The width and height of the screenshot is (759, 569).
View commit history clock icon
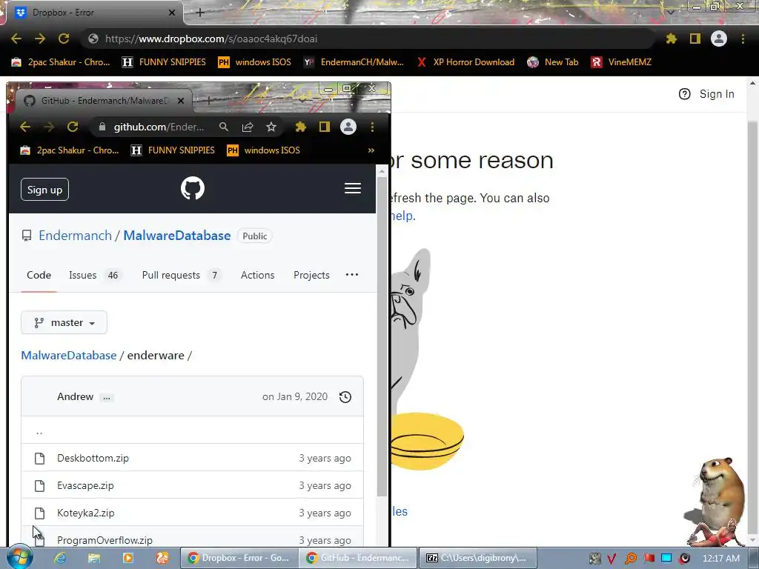(345, 397)
